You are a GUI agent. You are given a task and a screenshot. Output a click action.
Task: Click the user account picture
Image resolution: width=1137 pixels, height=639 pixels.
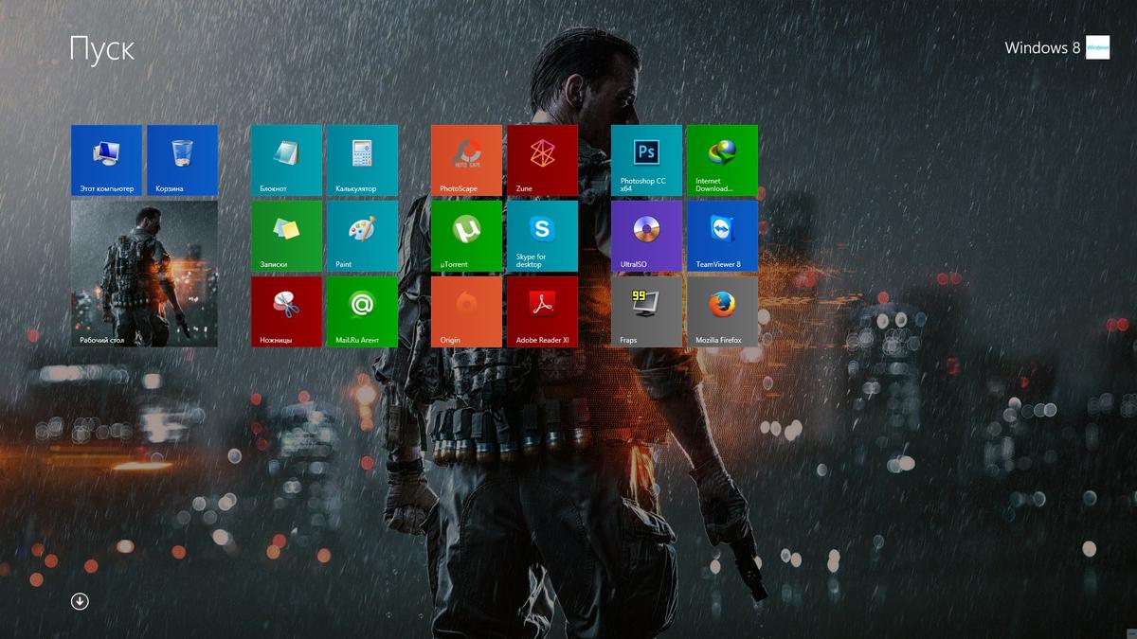click(x=1097, y=47)
